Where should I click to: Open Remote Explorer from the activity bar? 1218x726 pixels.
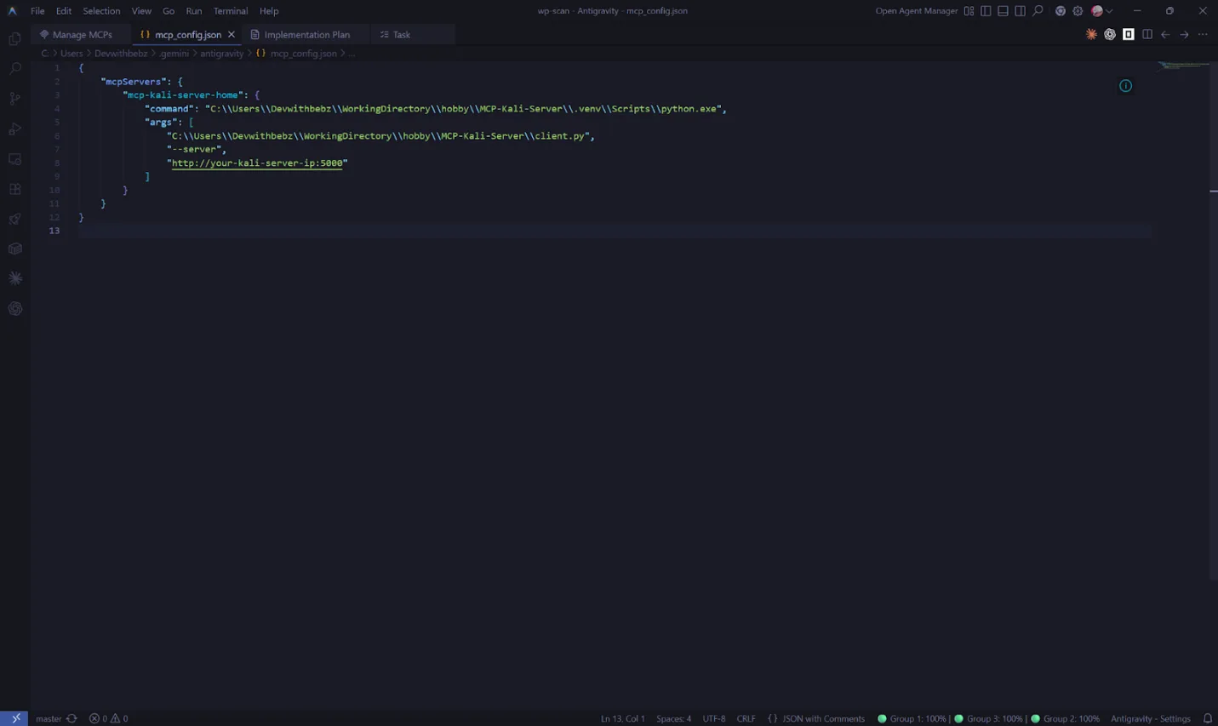coord(14,159)
